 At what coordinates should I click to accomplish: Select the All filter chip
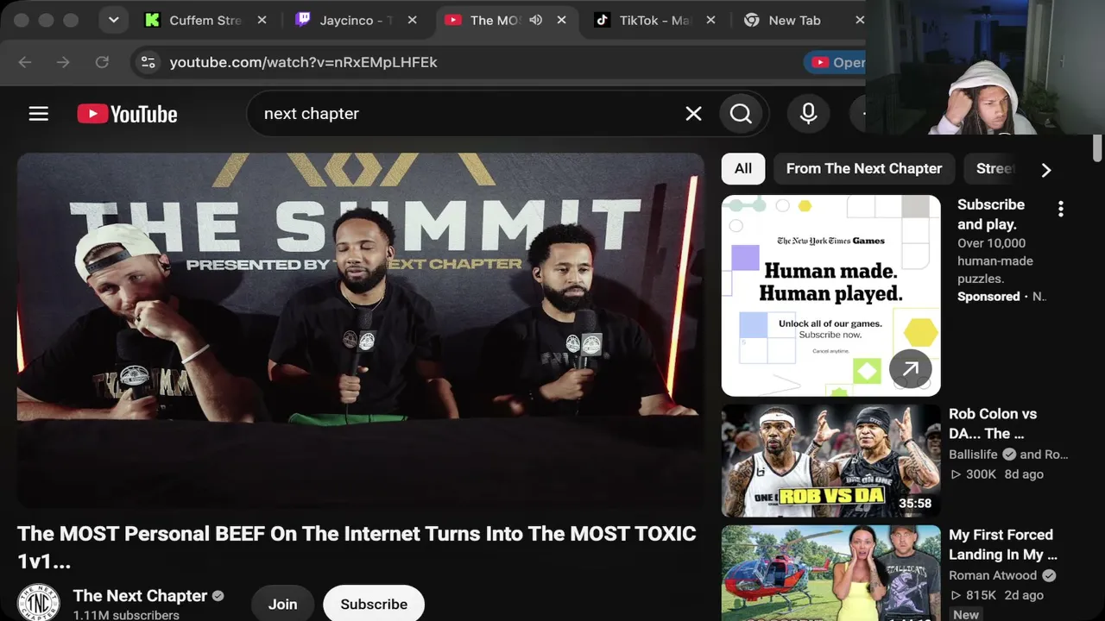(743, 169)
